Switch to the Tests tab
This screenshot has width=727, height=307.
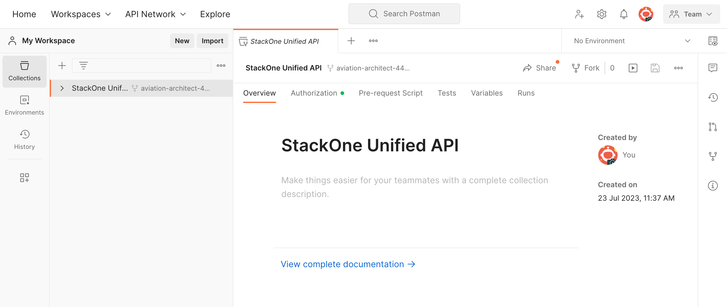[447, 93]
